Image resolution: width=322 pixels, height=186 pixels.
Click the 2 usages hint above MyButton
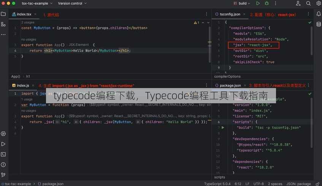click(x=28, y=22)
